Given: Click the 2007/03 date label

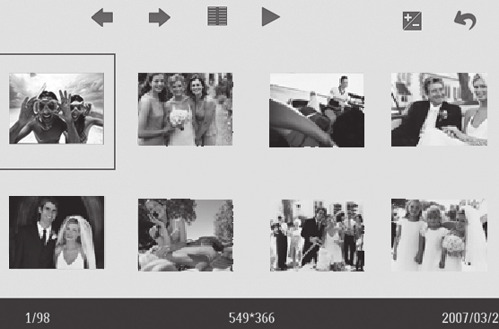Looking at the screenshot, I should point(470,318).
